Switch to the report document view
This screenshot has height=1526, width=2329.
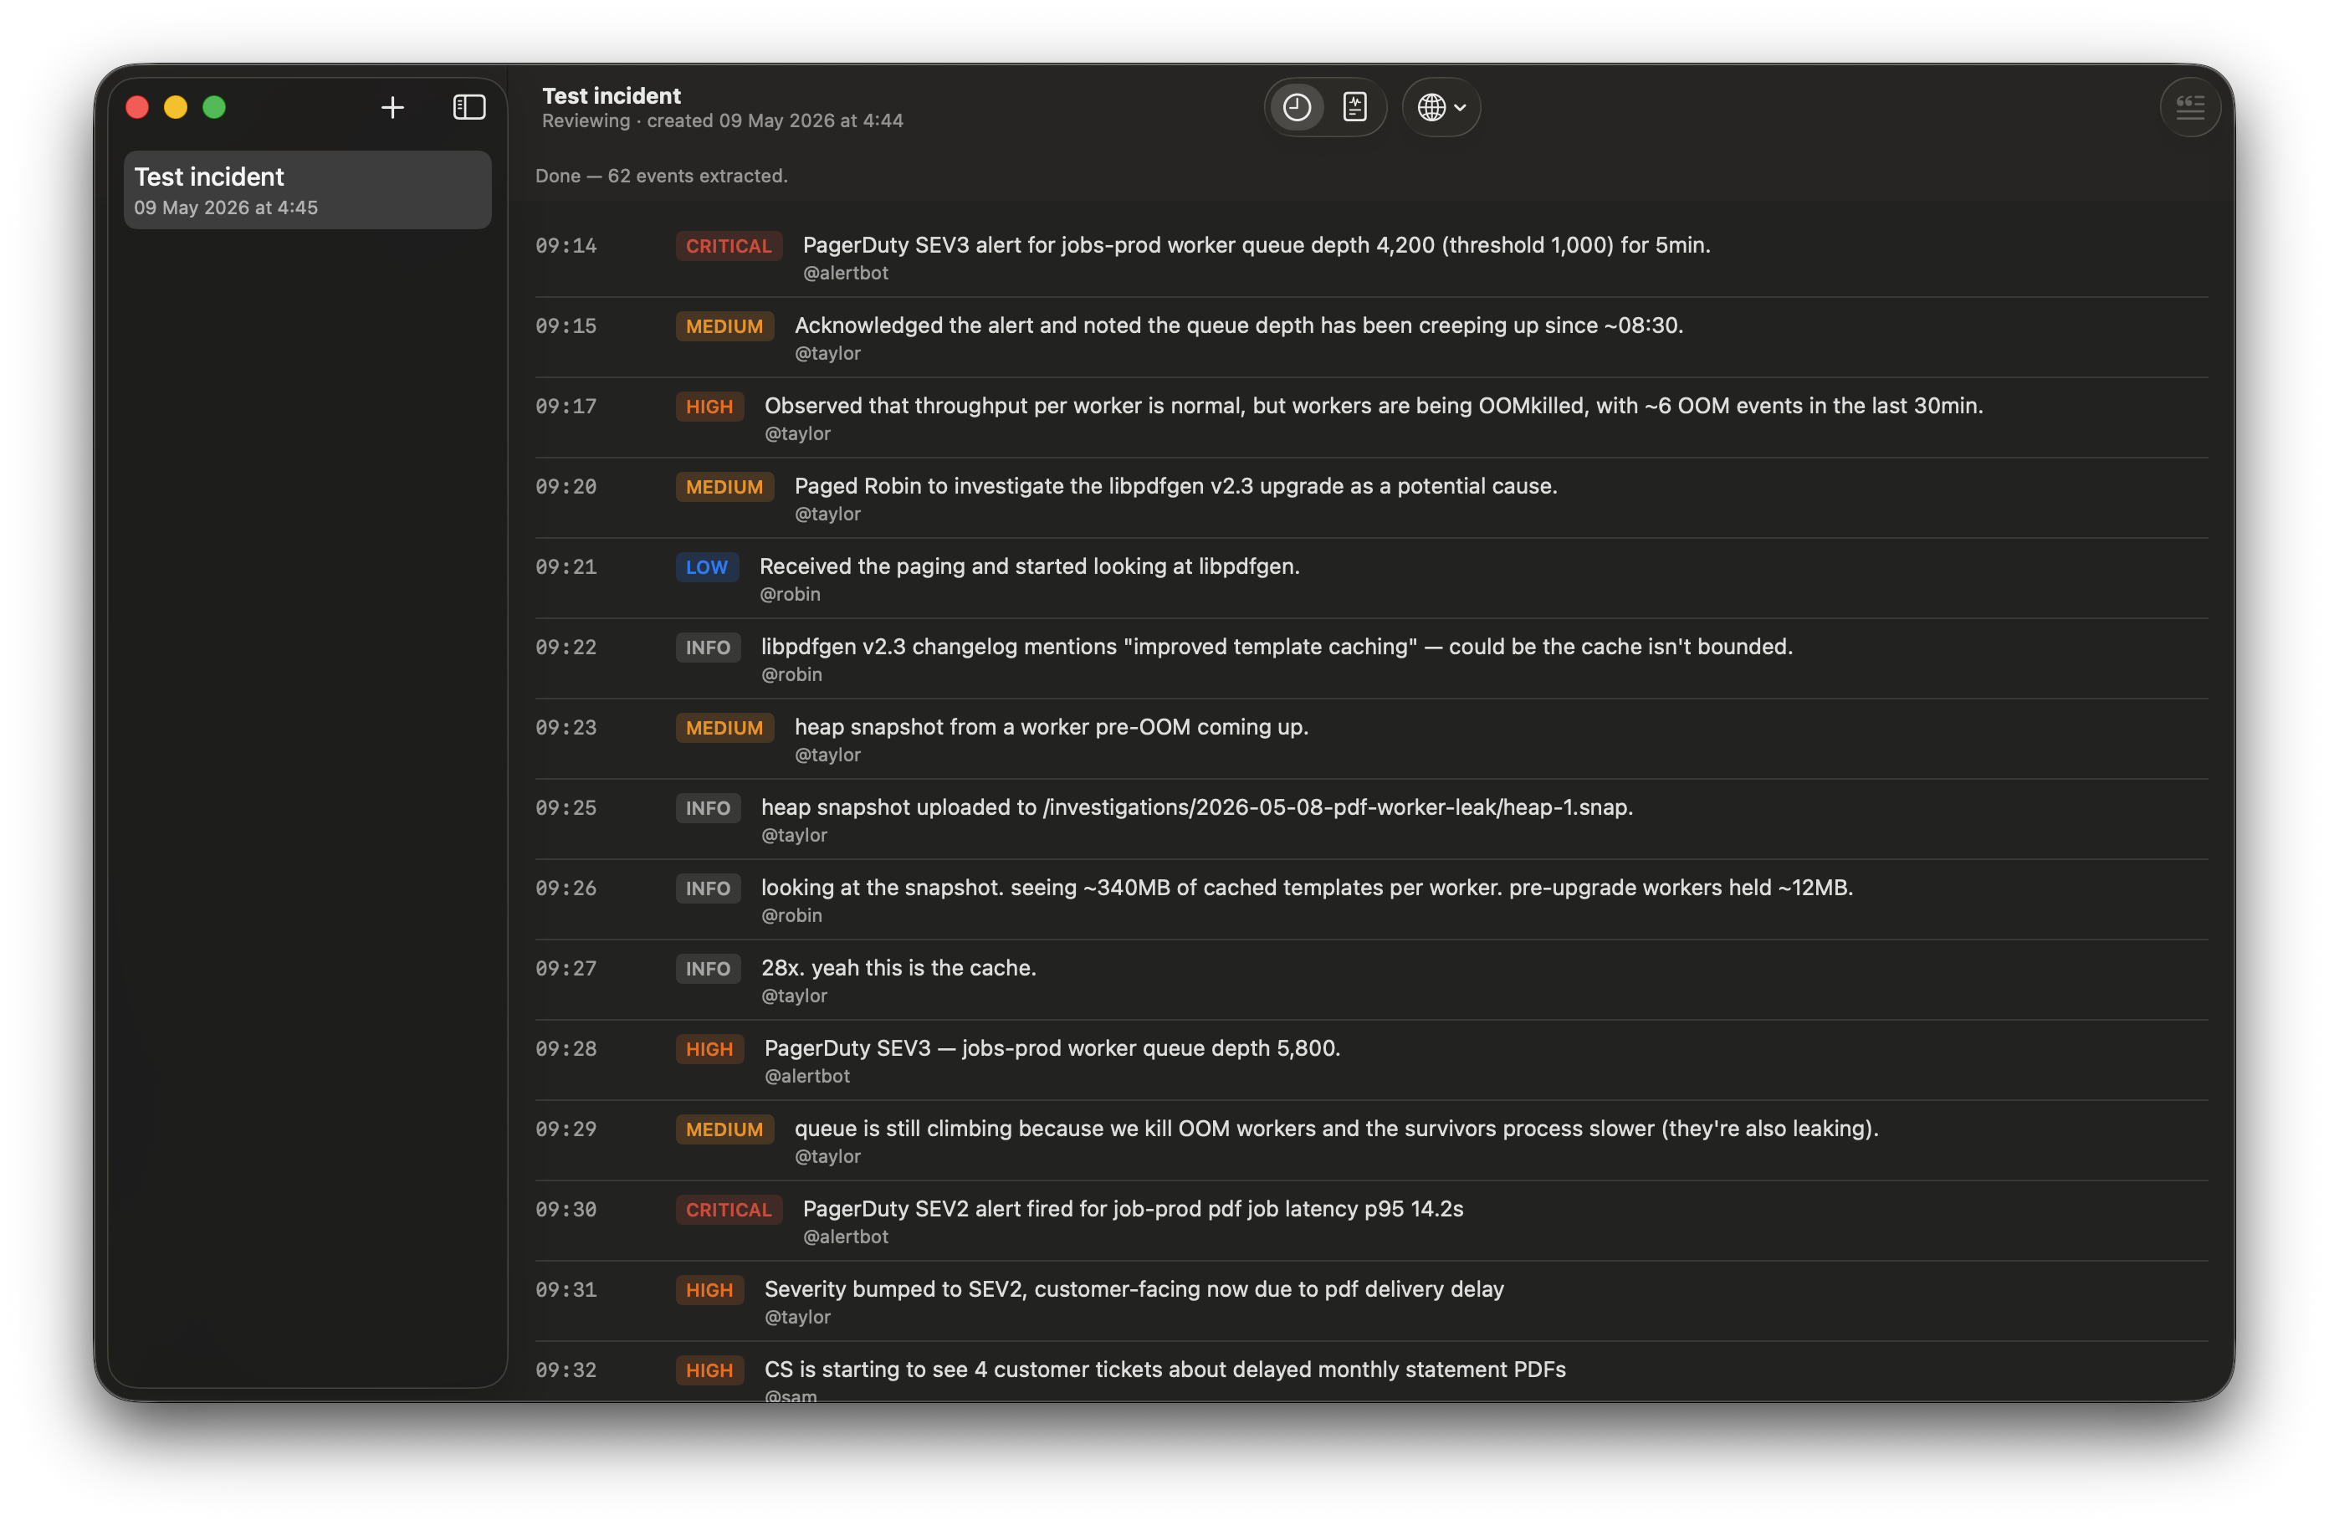(x=1354, y=108)
